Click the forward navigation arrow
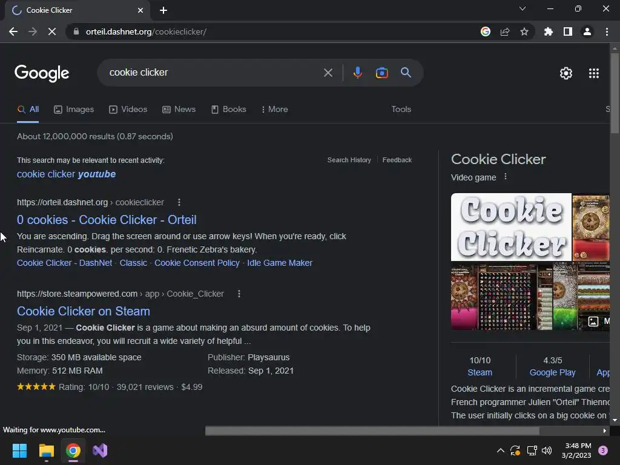The width and height of the screenshot is (620, 465). [x=33, y=31]
